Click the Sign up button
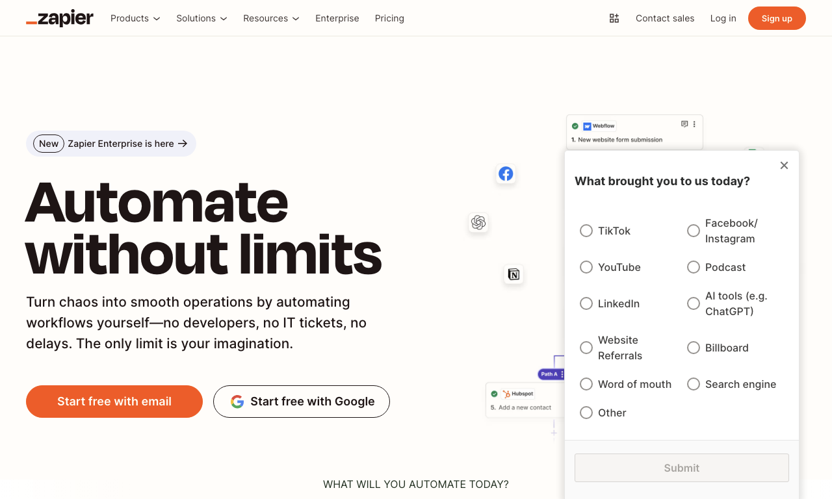832x499 pixels. pos(777,18)
